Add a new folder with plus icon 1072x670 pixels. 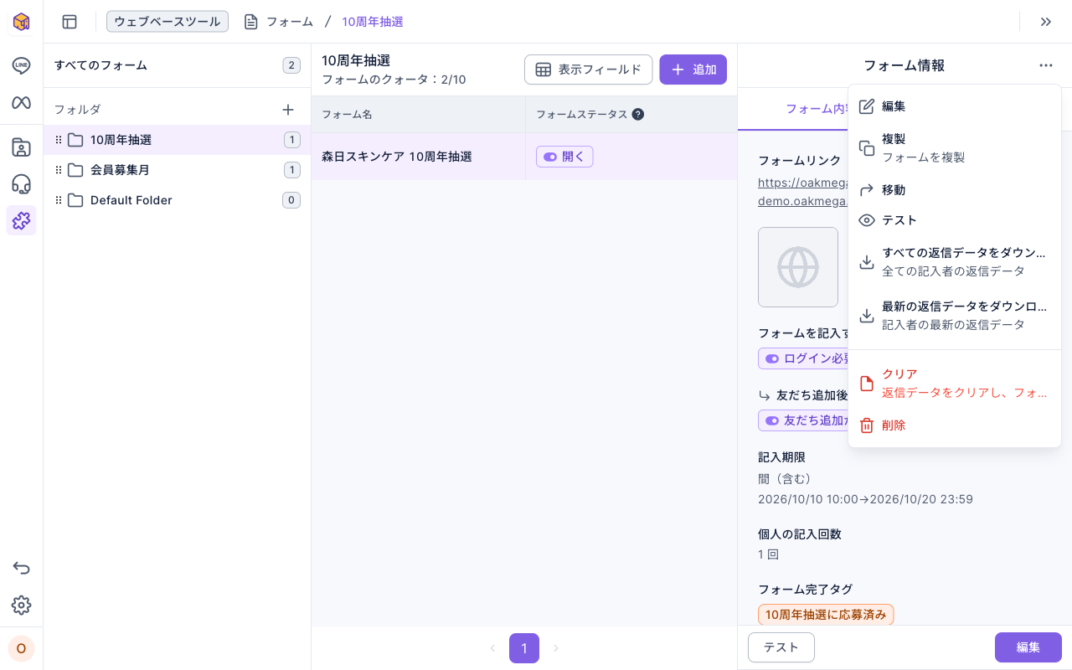click(x=287, y=110)
